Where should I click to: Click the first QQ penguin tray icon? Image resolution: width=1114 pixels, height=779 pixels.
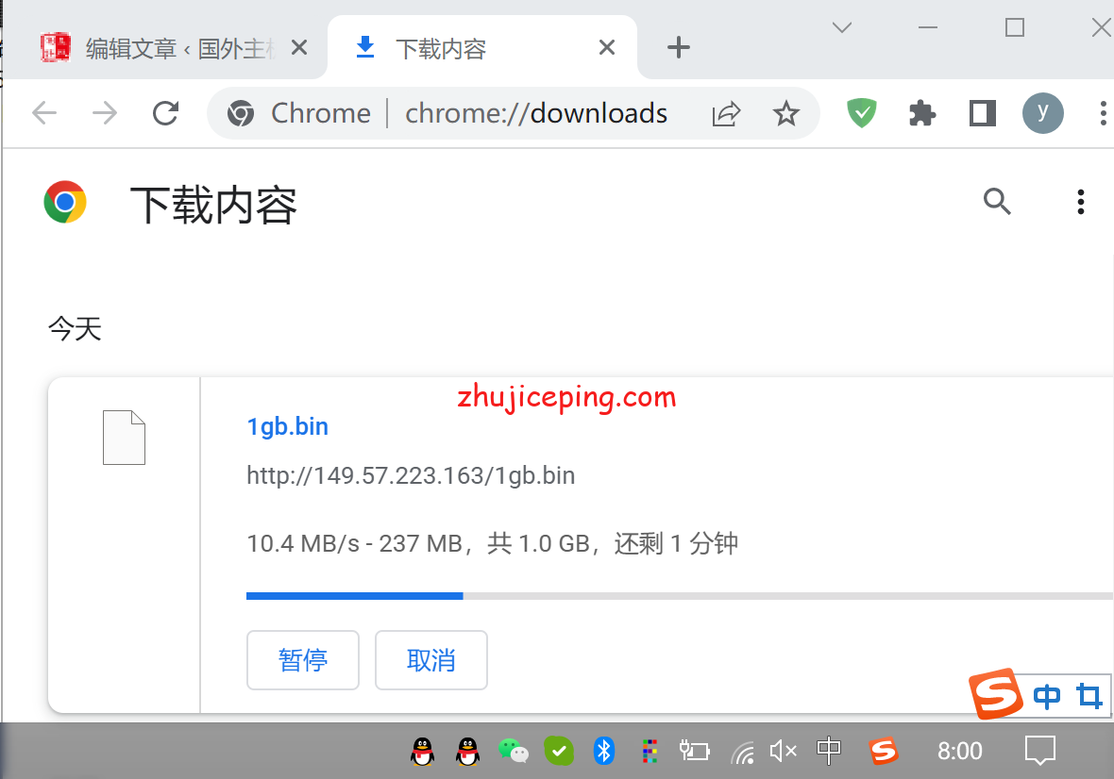(423, 751)
